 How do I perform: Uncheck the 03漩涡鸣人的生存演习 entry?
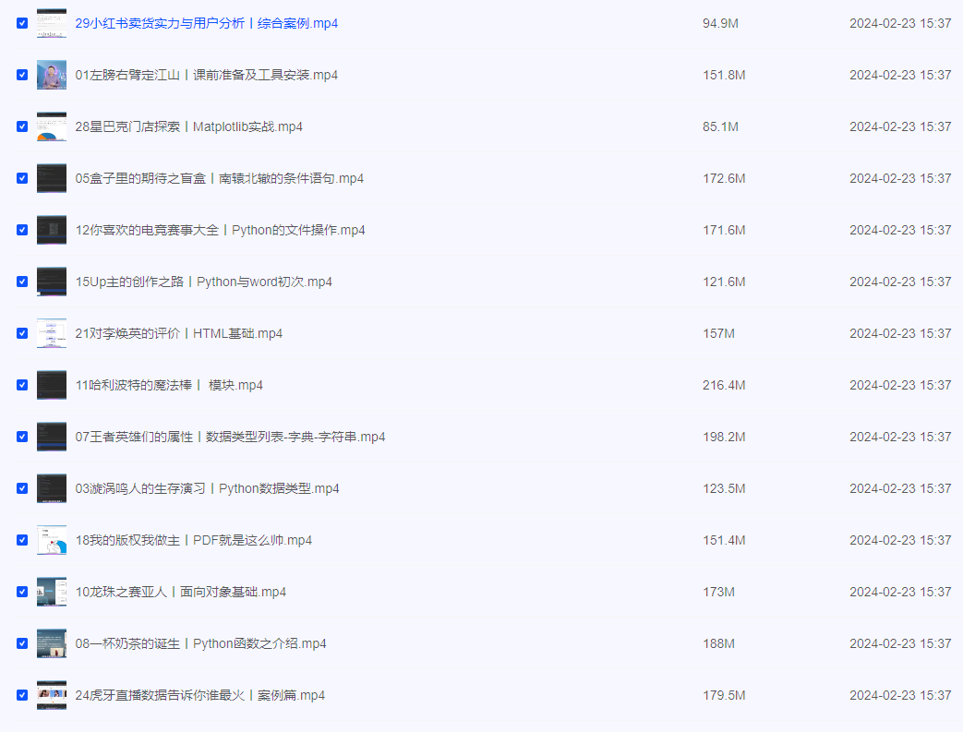[x=21, y=488]
